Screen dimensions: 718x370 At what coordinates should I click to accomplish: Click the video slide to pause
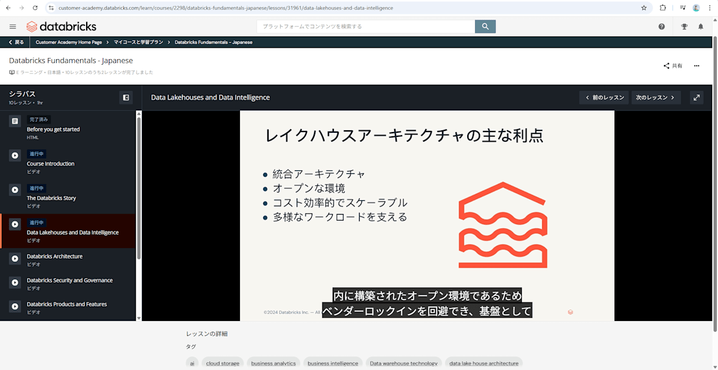(427, 216)
